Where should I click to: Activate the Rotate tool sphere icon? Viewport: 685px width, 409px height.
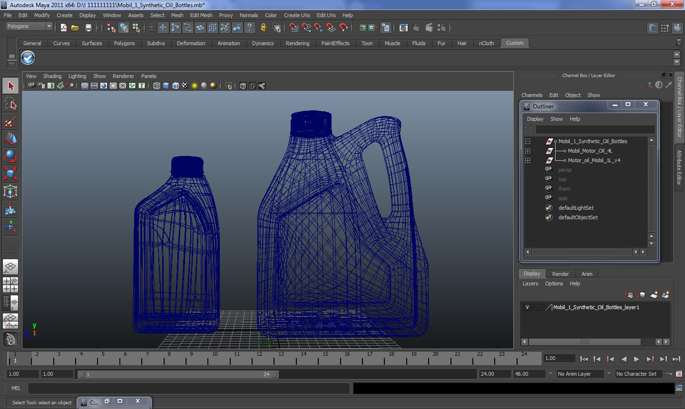tap(10, 156)
